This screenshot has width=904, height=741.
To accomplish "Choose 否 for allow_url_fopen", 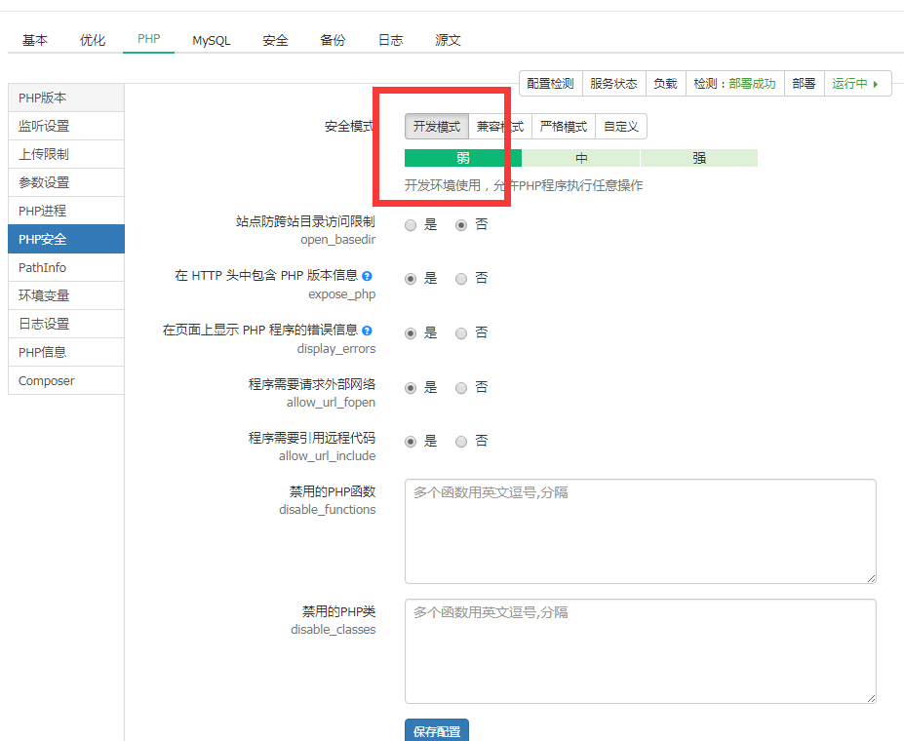I will 461,388.
